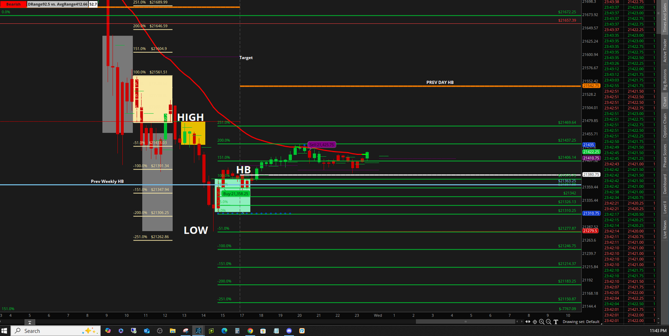This screenshot has height=336, width=669.
Task: Click the LOW chart annotation
Action: (x=196, y=230)
